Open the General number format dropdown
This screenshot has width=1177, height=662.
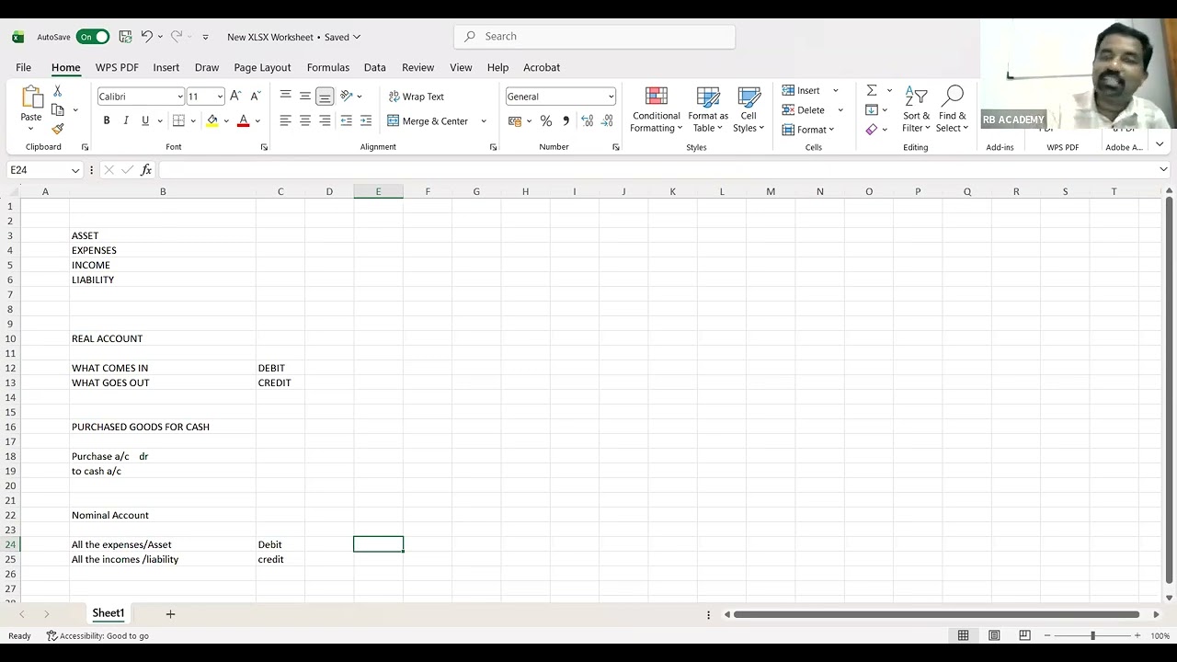[611, 97]
